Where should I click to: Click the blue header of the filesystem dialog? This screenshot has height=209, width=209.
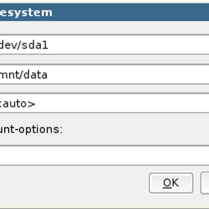[x=104, y=13]
